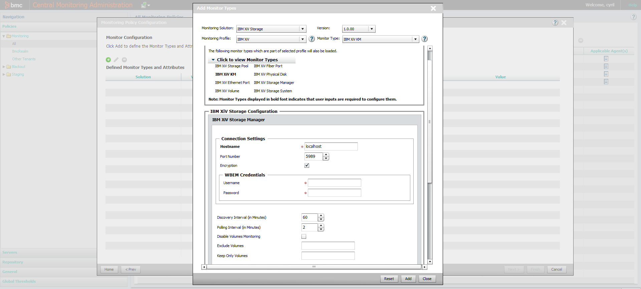Click the WBEM Password field
This screenshot has height=289, width=641.
pos(335,193)
